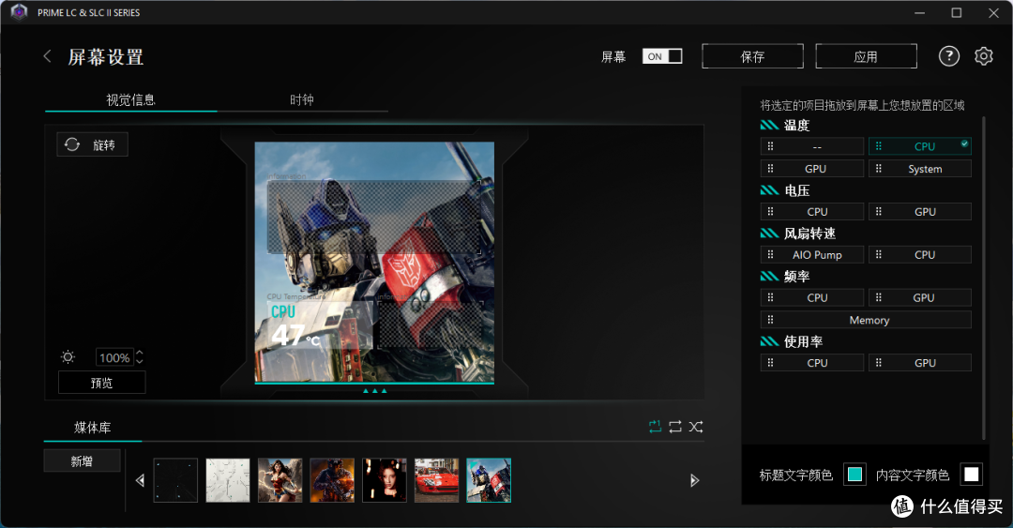Click the right panel vertical scrollbar
This screenshot has width=1013, height=528.
coord(983,278)
